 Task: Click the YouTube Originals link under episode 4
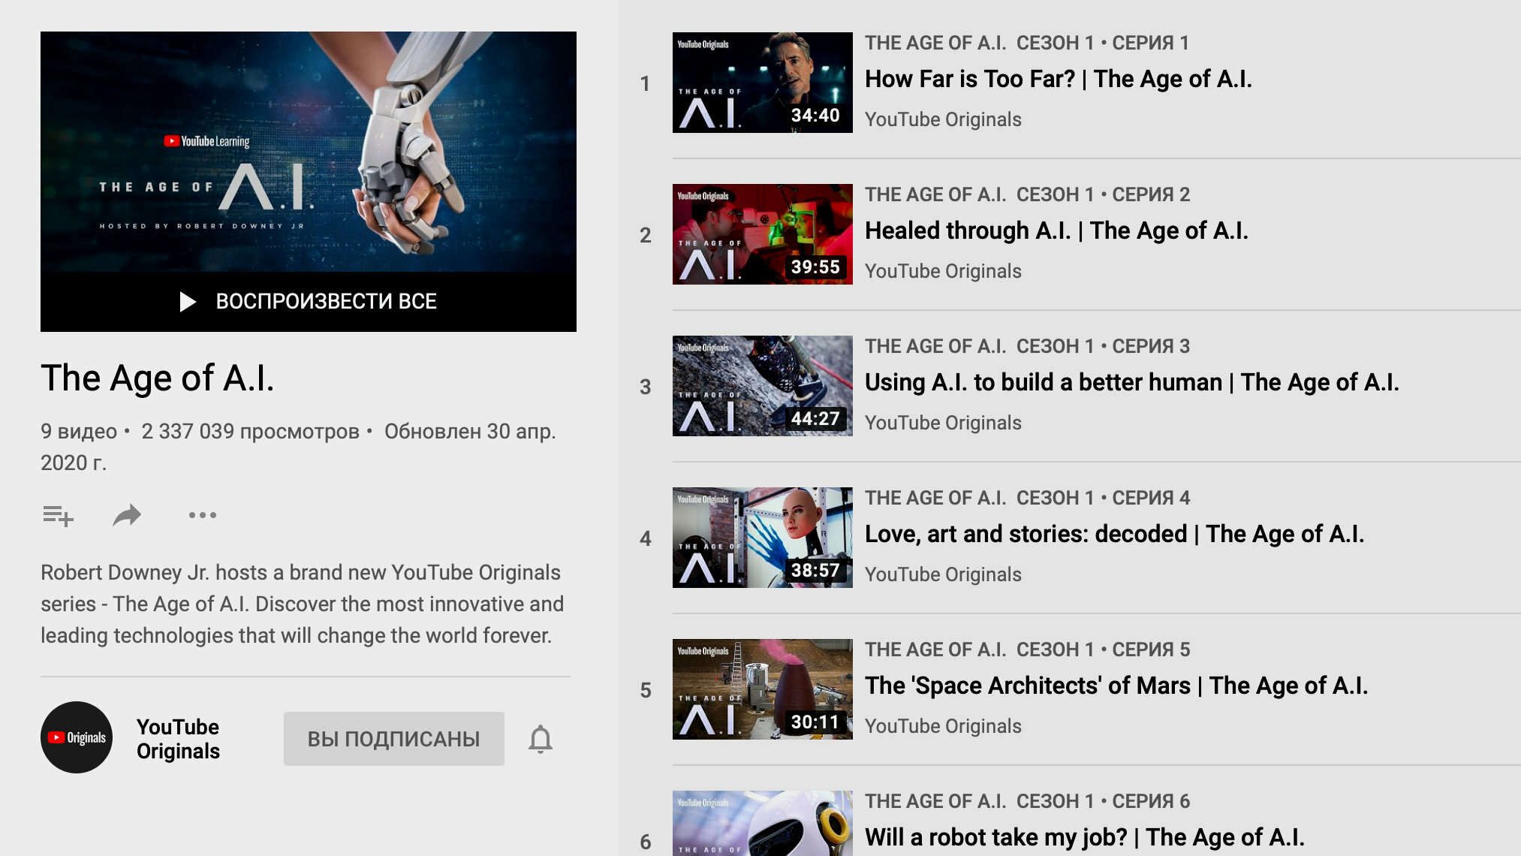click(943, 574)
